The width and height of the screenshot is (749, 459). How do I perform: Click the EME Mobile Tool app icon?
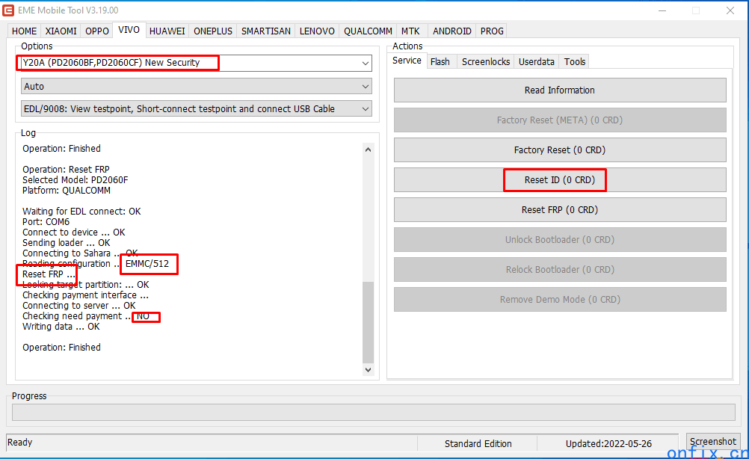9,10
